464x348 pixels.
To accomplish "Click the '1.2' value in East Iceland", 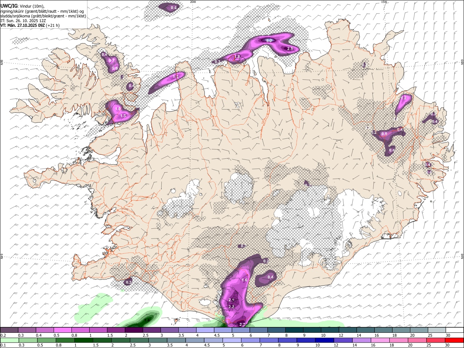I will coord(403,98).
